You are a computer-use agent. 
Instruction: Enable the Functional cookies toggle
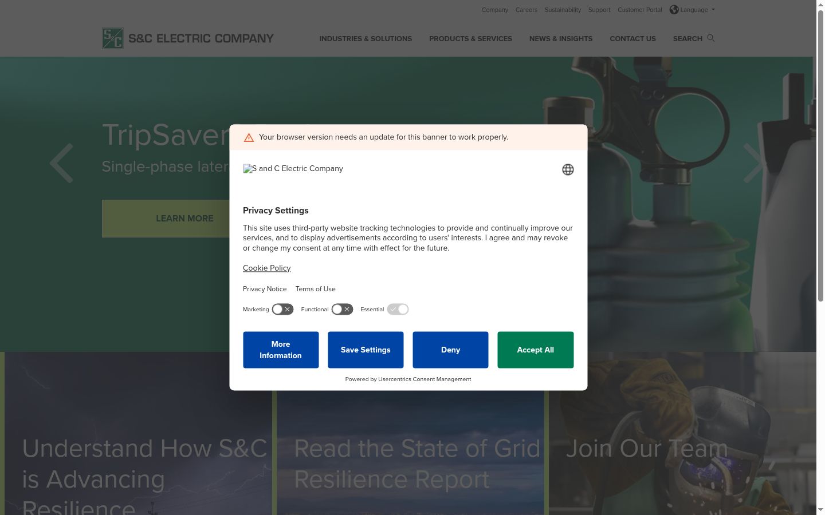[342, 310]
